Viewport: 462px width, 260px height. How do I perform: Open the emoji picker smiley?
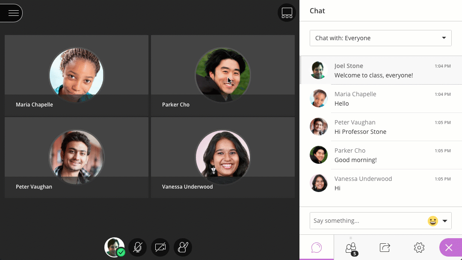[x=432, y=221]
